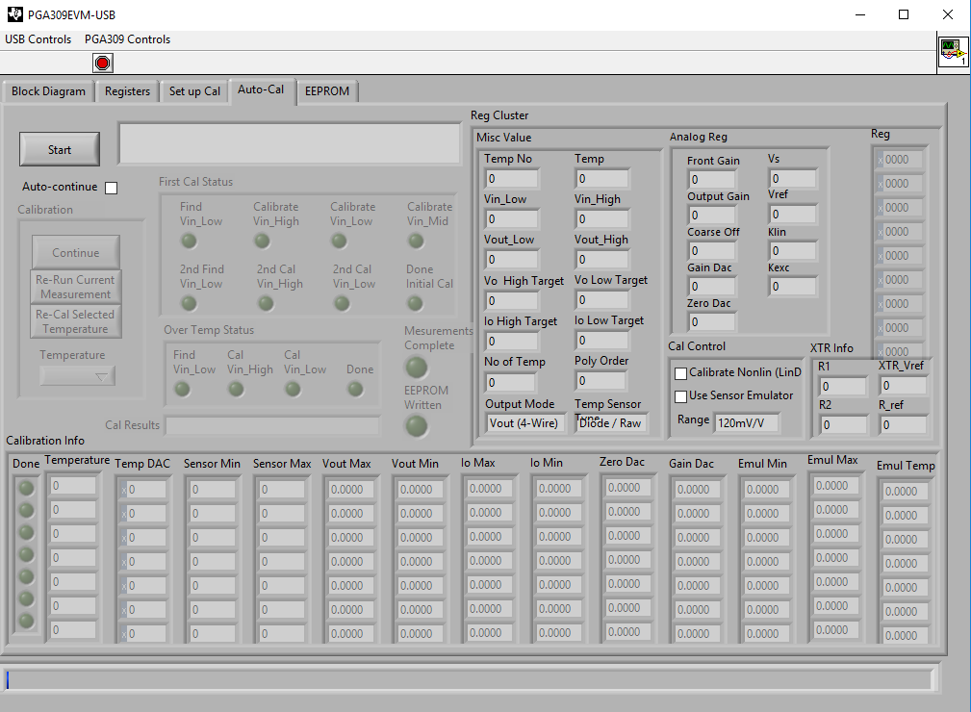Click the Vref field in Analog Reg
The image size is (971, 712).
[793, 215]
